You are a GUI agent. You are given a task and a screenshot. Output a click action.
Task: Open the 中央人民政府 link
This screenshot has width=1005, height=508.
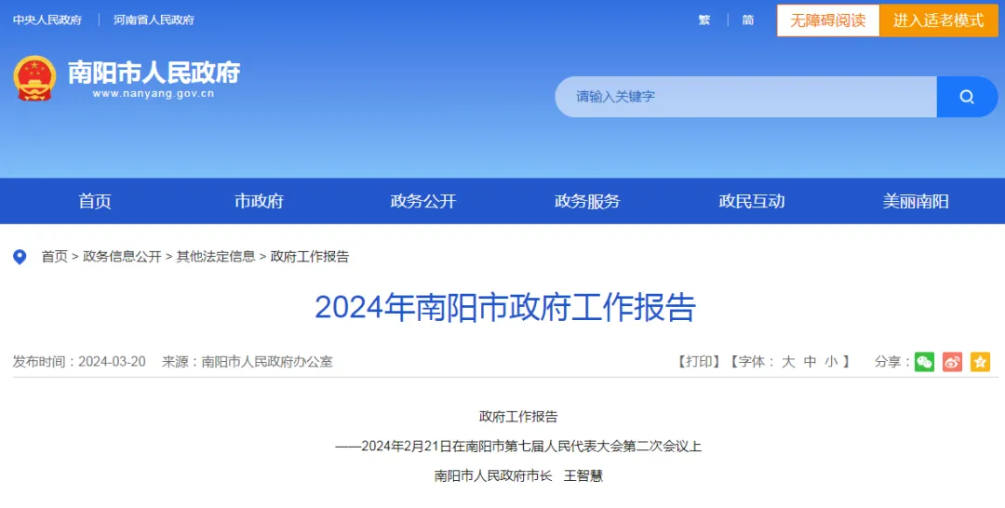[47, 20]
